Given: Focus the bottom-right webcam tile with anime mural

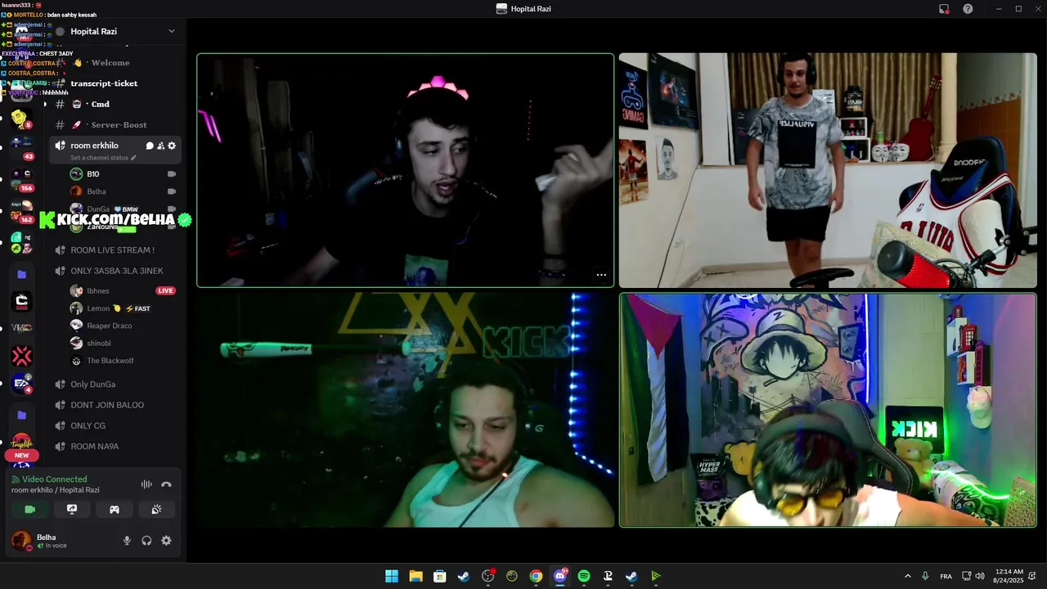Looking at the screenshot, I should pyautogui.click(x=828, y=410).
